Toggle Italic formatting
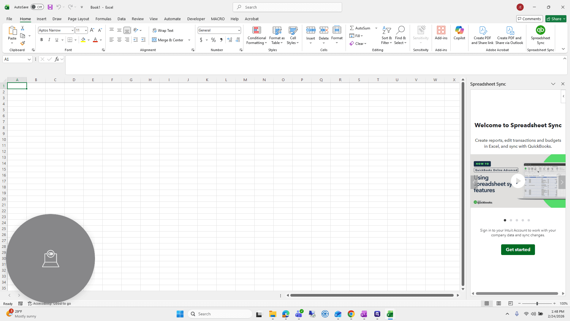 coord(49,40)
